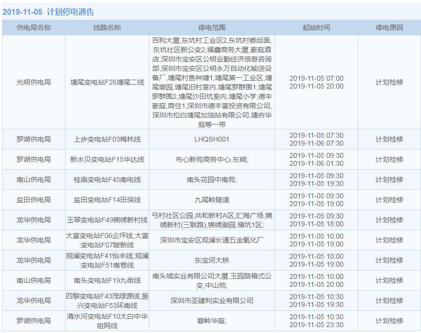Select the 九尾岭隧道 outage range cell
Image resolution: width=421 pixels, height=333 pixels.
[211, 200]
